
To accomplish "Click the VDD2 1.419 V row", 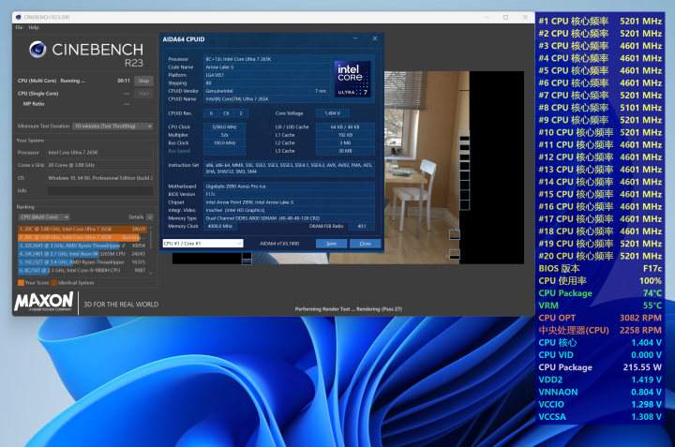I will point(600,380).
